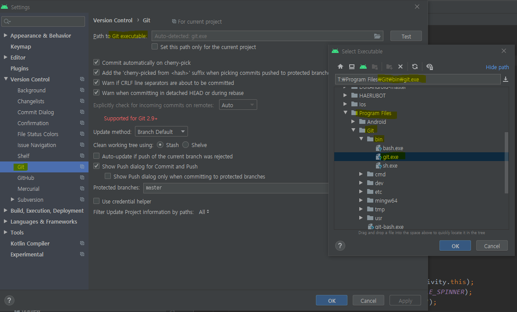Click project-level icon next to Commit Dialog
Viewport: 517px width, 312px height.
tap(82, 112)
